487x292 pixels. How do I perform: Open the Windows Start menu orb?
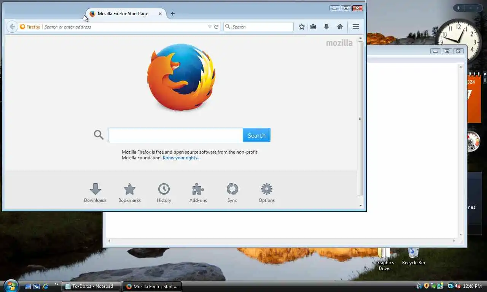[x=11, y=285]
